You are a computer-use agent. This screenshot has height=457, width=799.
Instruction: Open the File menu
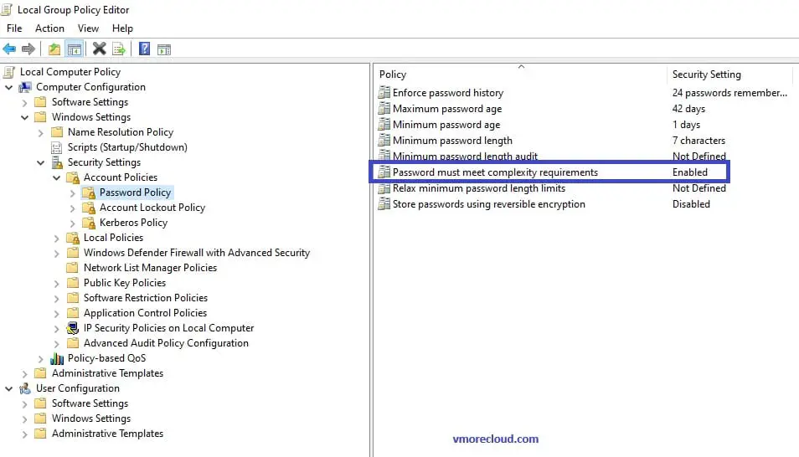[14, 28]
